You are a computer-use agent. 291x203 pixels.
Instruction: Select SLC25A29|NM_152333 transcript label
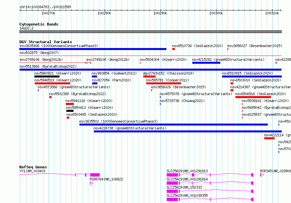[184, 187]
